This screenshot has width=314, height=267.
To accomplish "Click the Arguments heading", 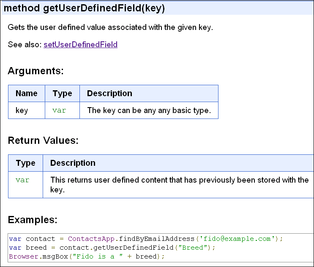I will click(x=35, y=71).
